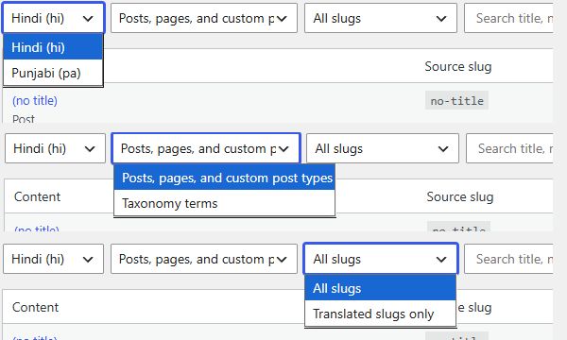Collapse the focused post types dropdown above Taxonomy terms
The image size is (567, 340).
(206, 148)
